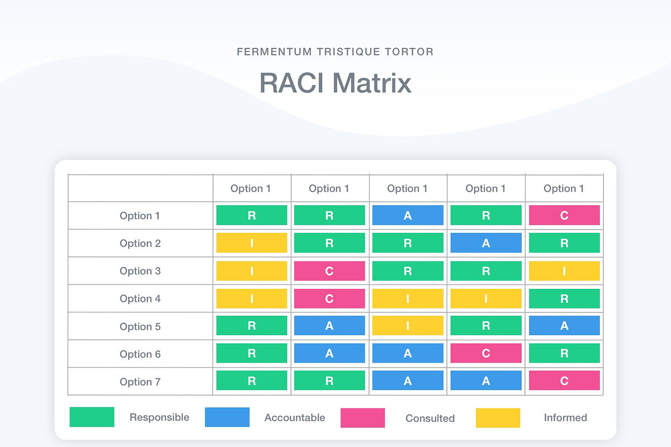Viewport: 671px width, 447px height.
Task: Click the "Option 5" row label
Action: pos(140,326)
